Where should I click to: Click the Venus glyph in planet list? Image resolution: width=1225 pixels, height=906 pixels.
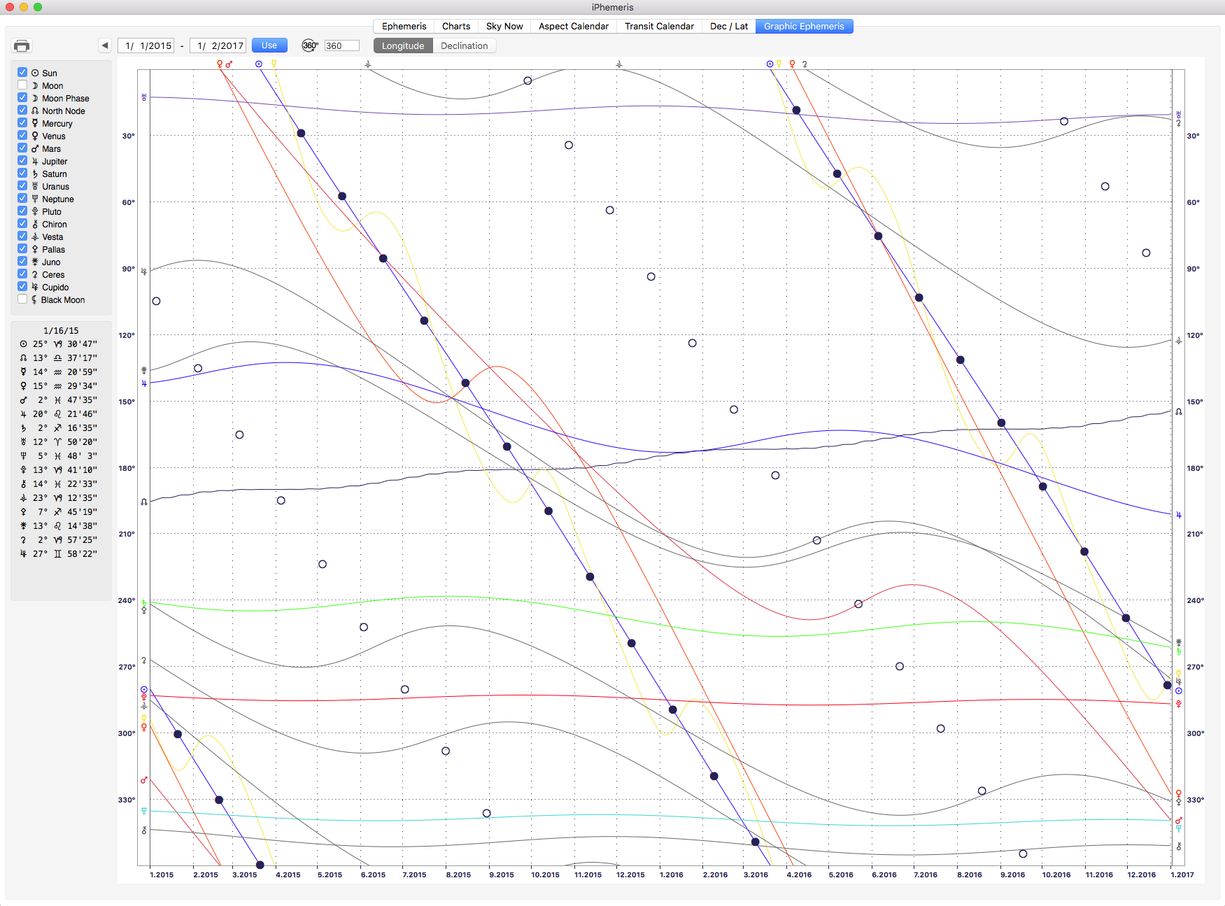(35, 136)
